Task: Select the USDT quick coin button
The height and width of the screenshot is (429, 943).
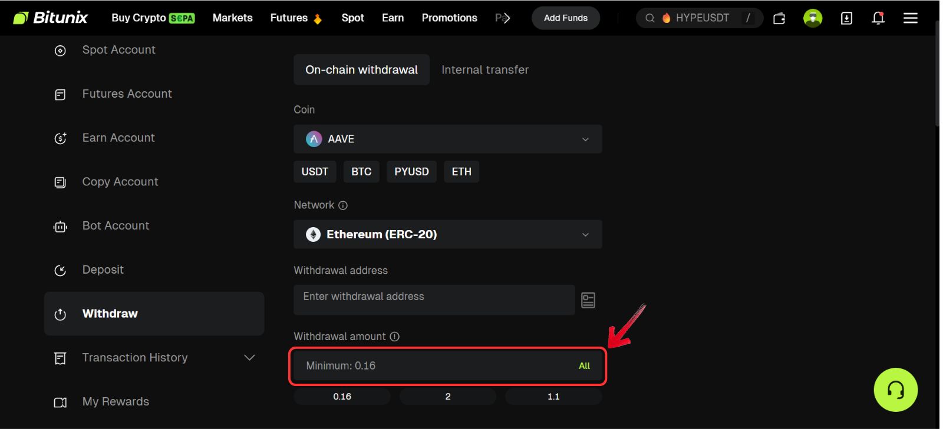Action: pyautogui.click(x=315, y=171)
